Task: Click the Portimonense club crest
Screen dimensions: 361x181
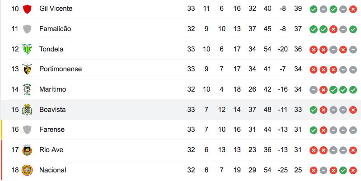Action: 27,69
